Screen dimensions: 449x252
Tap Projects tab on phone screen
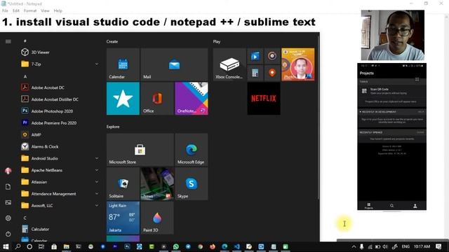[368, 206]
